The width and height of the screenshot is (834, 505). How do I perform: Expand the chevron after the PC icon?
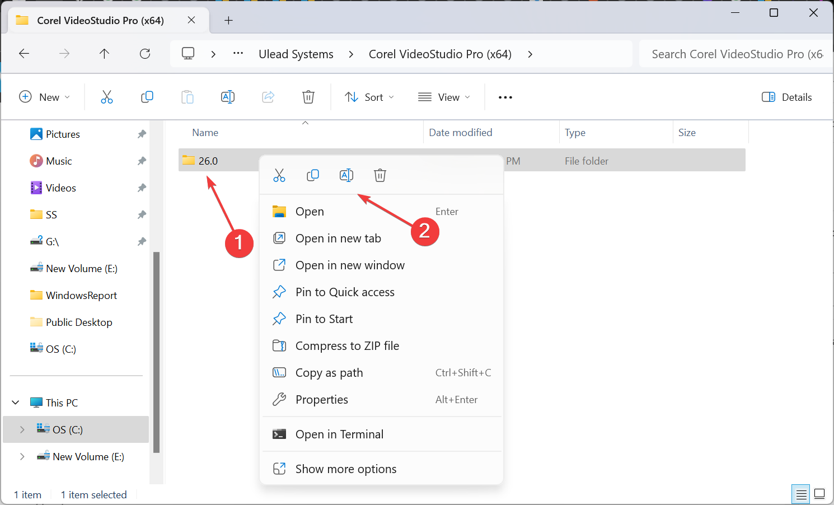point(213,54)
